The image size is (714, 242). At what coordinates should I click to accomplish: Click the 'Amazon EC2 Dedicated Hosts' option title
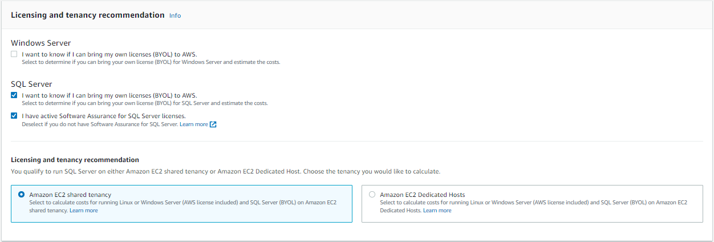pyautogui.click(x=422, y=195)
